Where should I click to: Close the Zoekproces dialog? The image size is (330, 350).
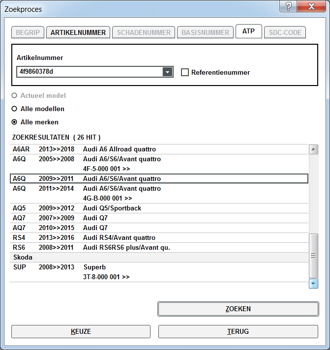point(311,6)
